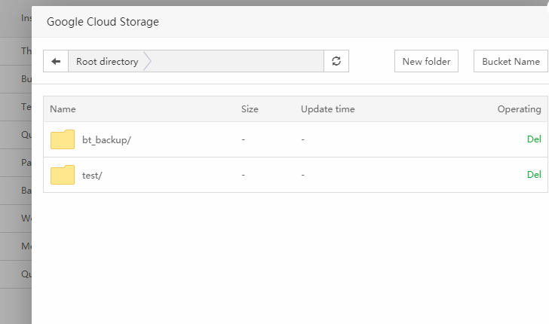Image resolution: width=549 pixels, height=324 pixels.
Task: Select the background sidebar item starting with "We"
Action: 26,219
